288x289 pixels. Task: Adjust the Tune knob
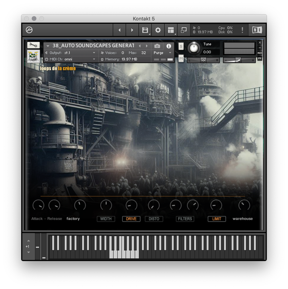(x=194, y=48)
